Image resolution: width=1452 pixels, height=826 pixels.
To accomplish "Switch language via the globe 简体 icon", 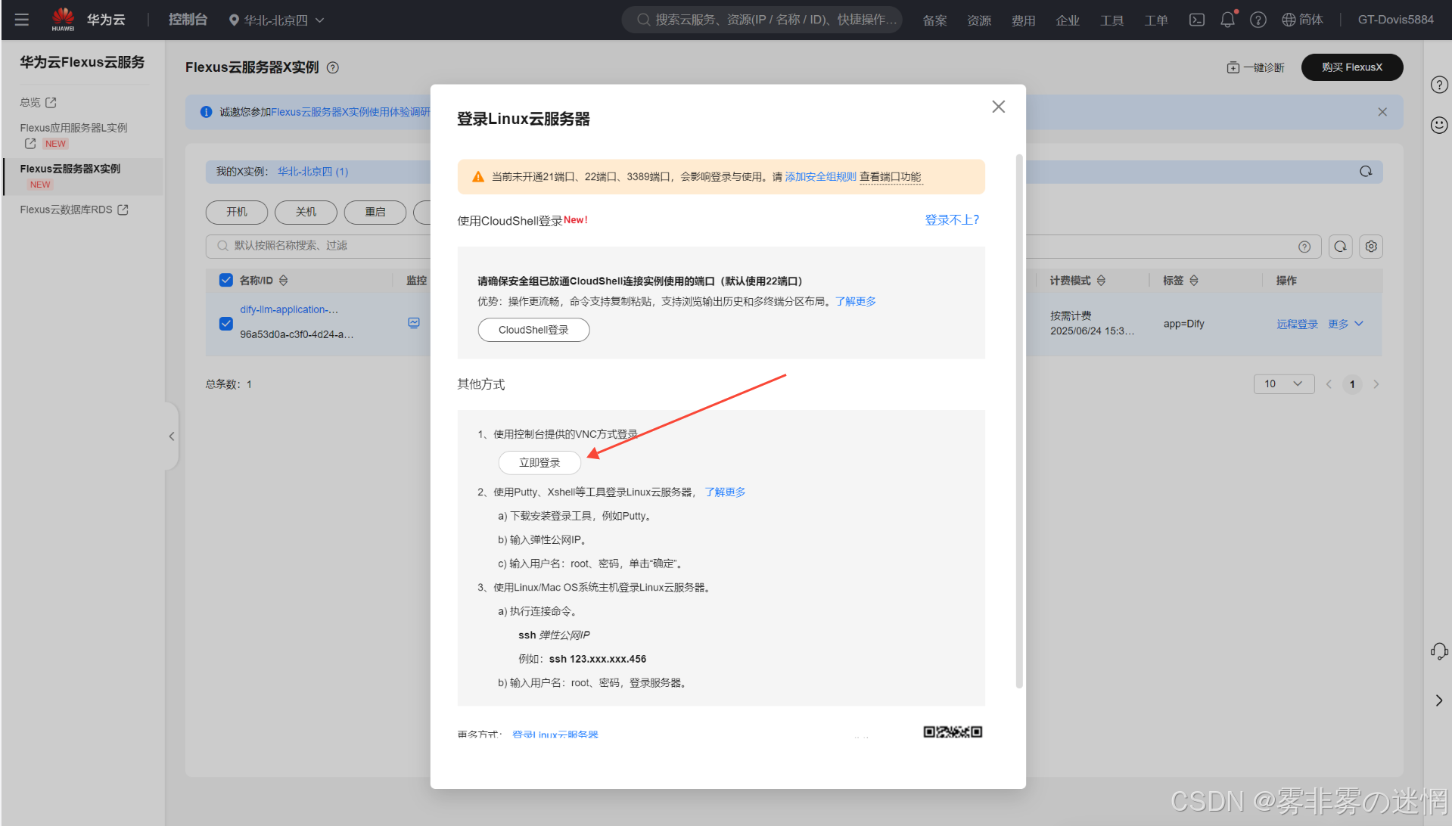I will pyautogui.click(x=1302, y=20).
